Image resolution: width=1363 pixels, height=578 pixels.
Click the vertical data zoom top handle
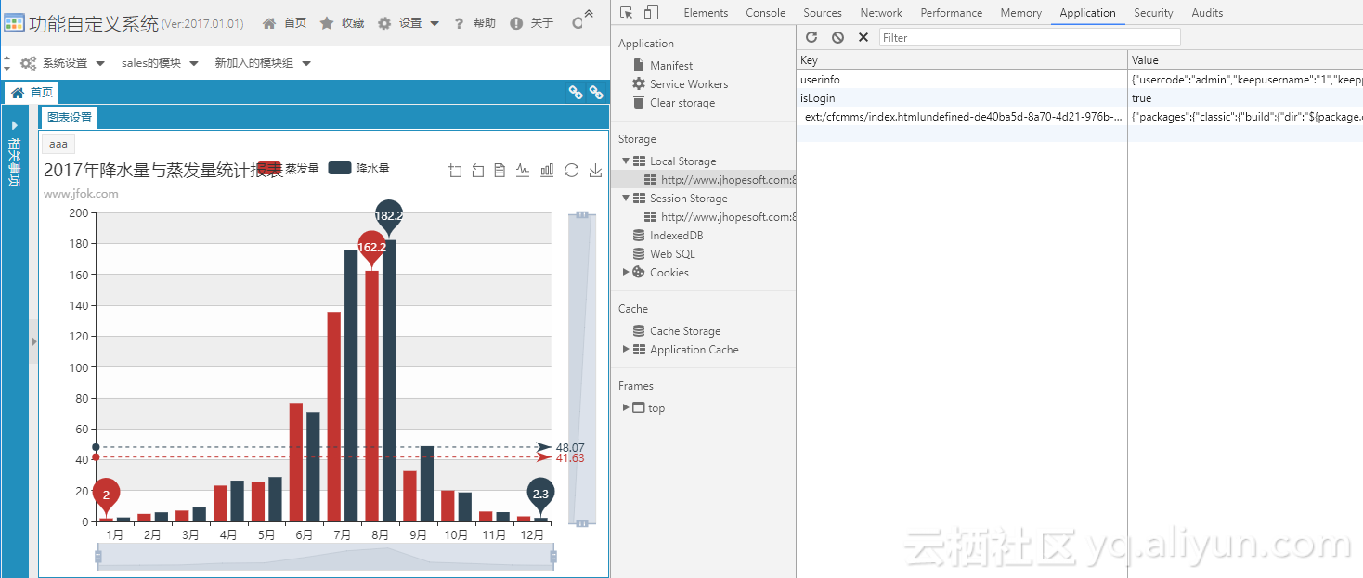(x=582, y=214)
